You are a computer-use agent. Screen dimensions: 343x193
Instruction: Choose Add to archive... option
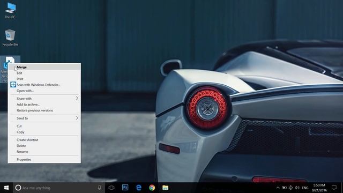click(x=44, y=105)
